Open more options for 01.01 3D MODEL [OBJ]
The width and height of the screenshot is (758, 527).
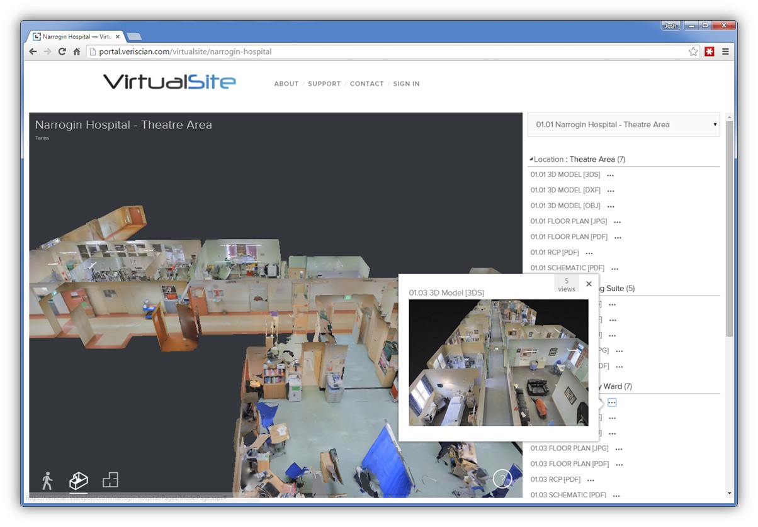click(x=611, y=206)
